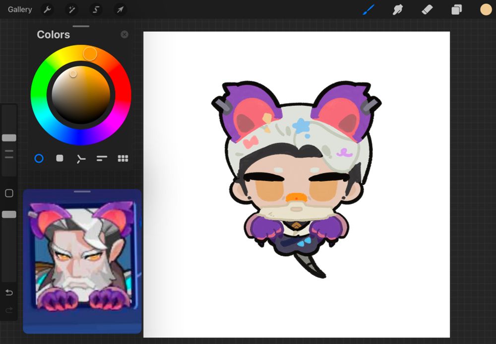The height and width of the screenshot is (344, 496).
Task: Tap the Modify square button in sidebar
Action: (9, 193)
